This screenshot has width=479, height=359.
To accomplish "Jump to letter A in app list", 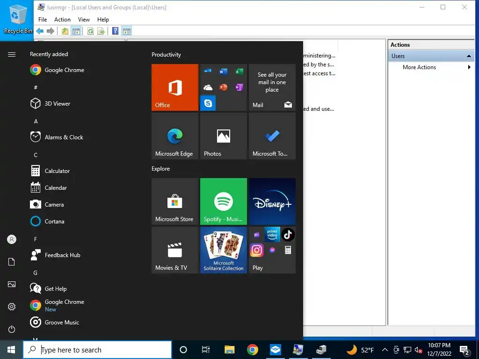I will pos(36,122).
